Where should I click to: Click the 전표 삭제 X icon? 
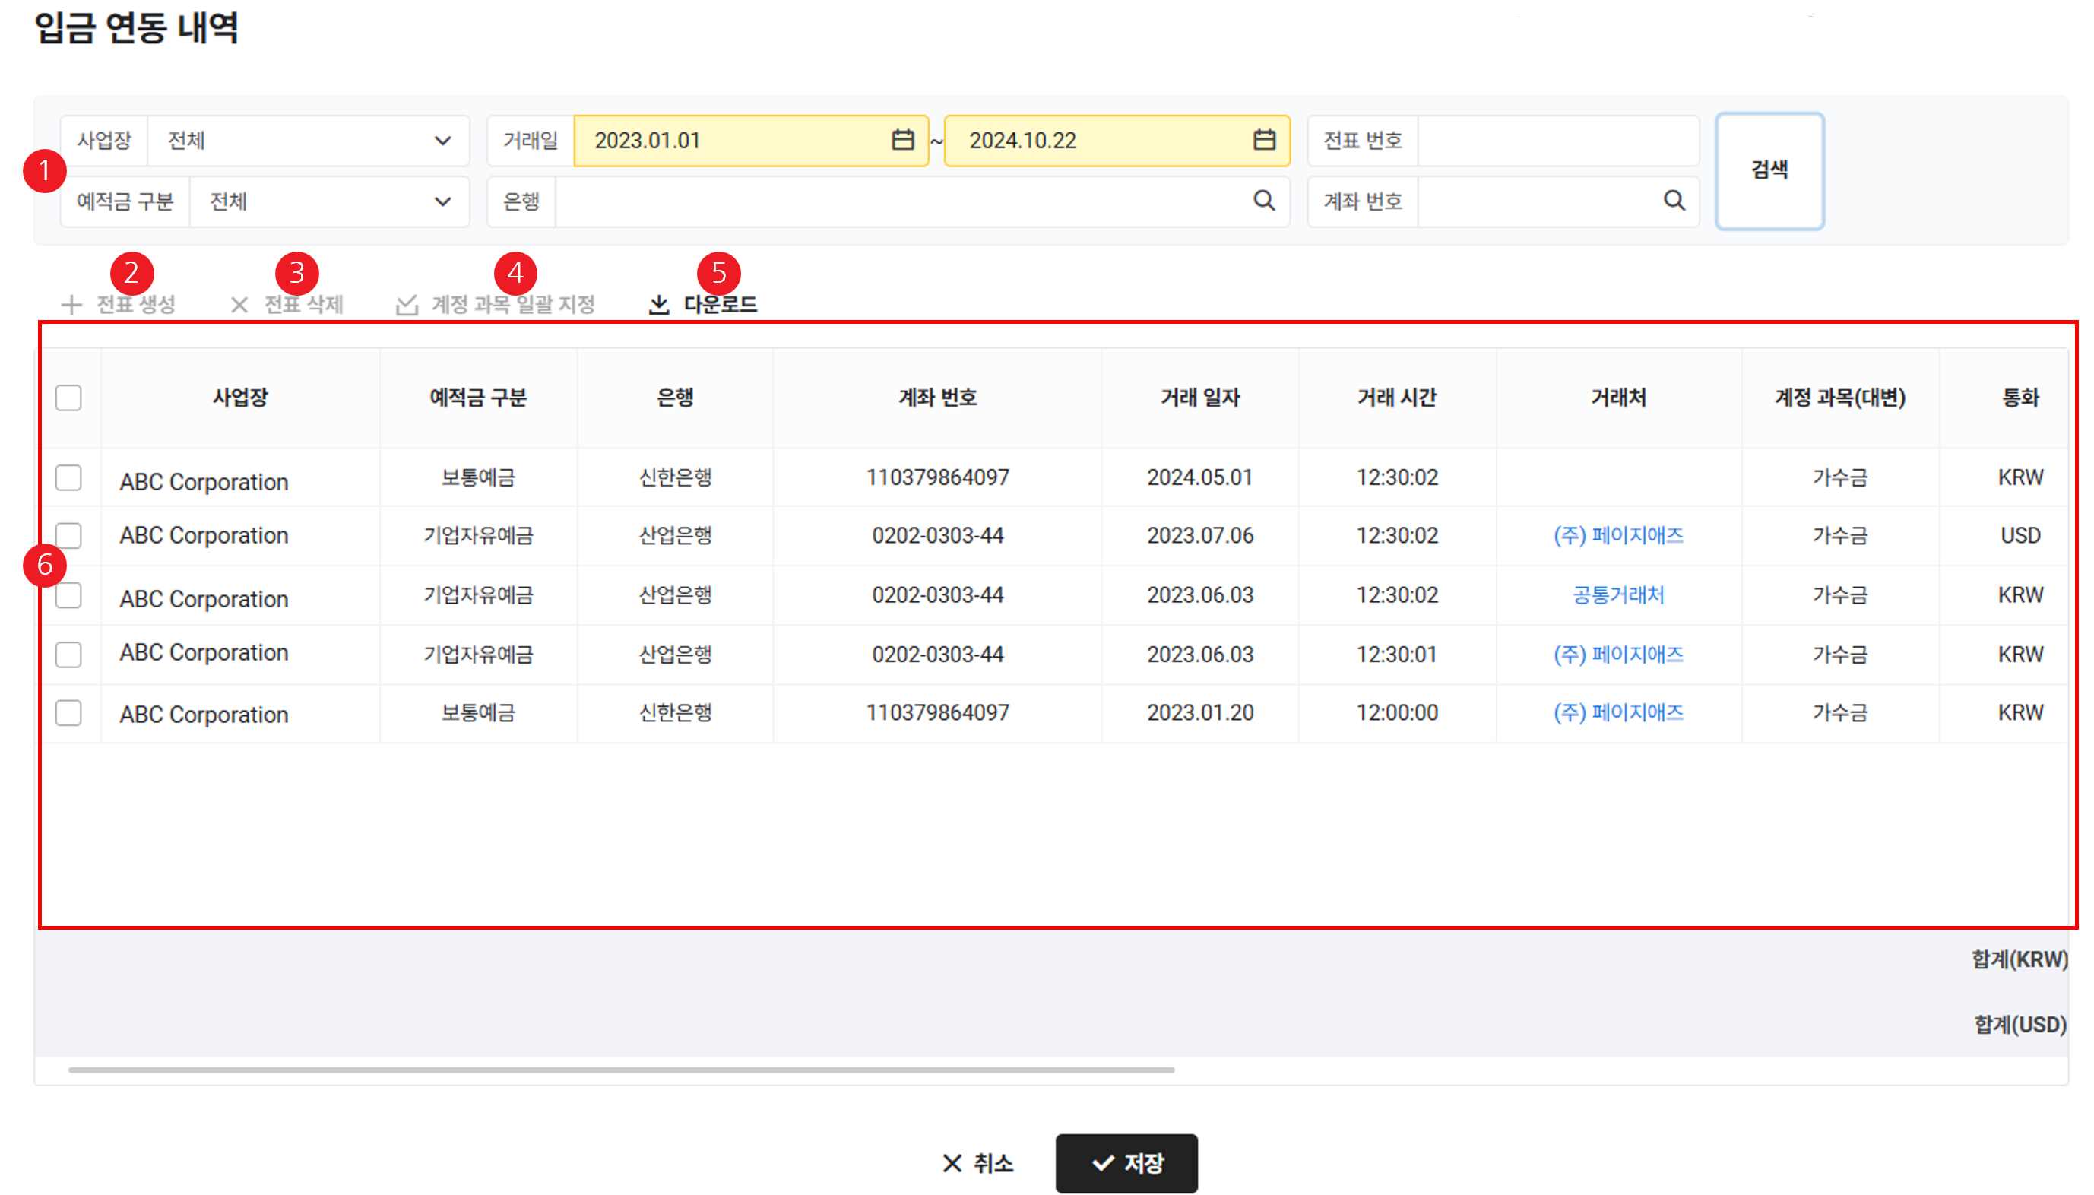coord(239,305)
